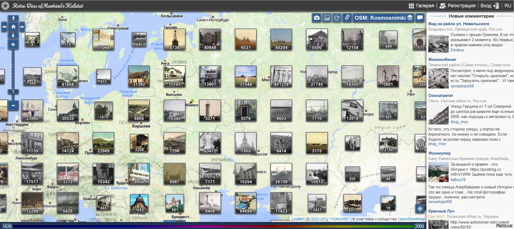Click the 1826 start year handle
The image size is (514, 229).
7,226
